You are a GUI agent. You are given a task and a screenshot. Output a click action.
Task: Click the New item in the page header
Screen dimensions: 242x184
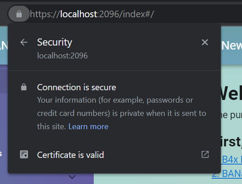coord(232,46)
